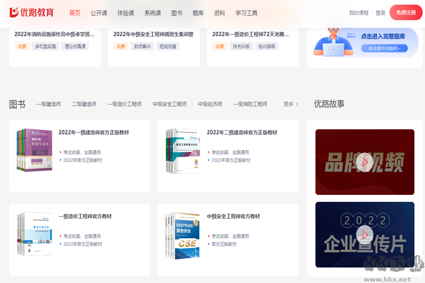This screenshot has width=425, height=283.
Task: Open the 系统课 nav item
Action: click(x=152, y=13)
